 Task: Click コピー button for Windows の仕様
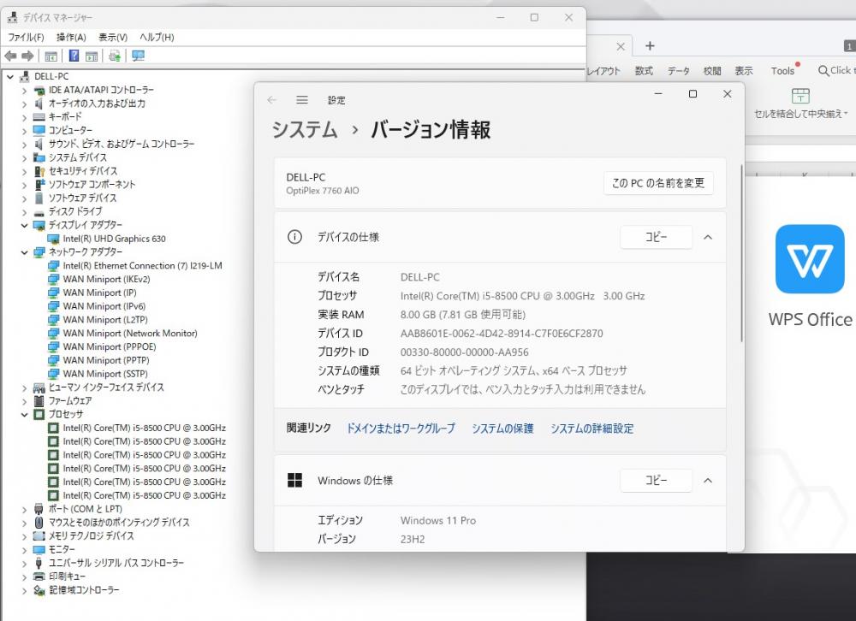click(x=657, y=481)
